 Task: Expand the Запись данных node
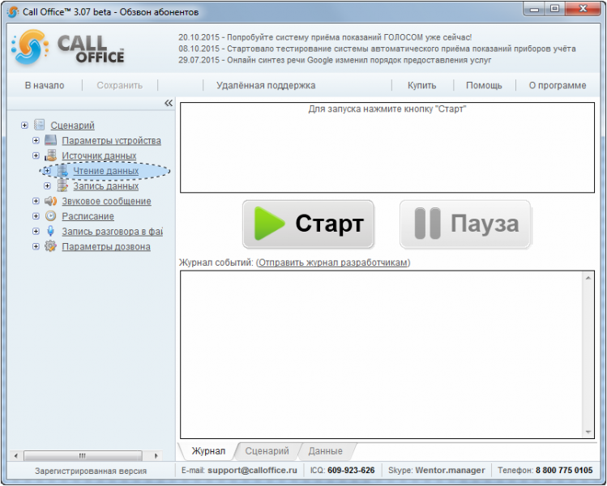(x=47, y=185)
